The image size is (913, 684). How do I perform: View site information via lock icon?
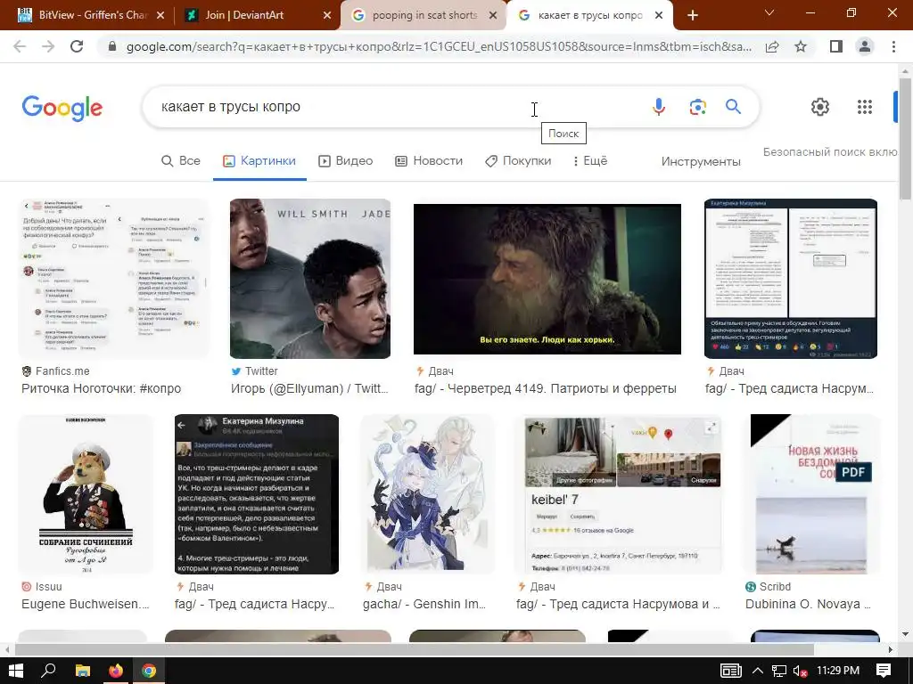pyautogui.click(x=112, y=46)
